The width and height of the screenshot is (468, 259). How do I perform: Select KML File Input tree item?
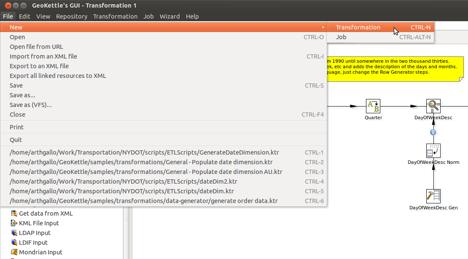[x=39, y=223]
